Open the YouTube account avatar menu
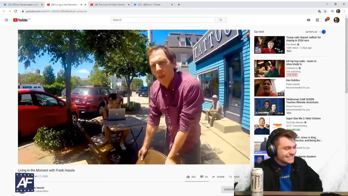This screenshot has height=196, width=348. point(337,20)
